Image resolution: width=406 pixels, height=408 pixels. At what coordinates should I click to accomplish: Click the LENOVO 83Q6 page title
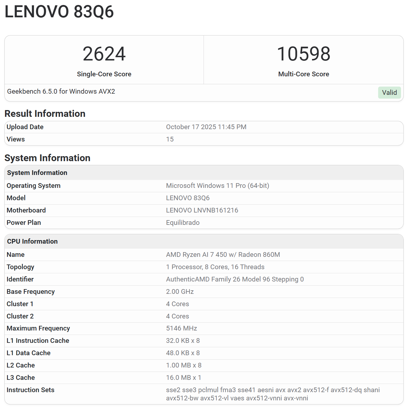(59, 12)
